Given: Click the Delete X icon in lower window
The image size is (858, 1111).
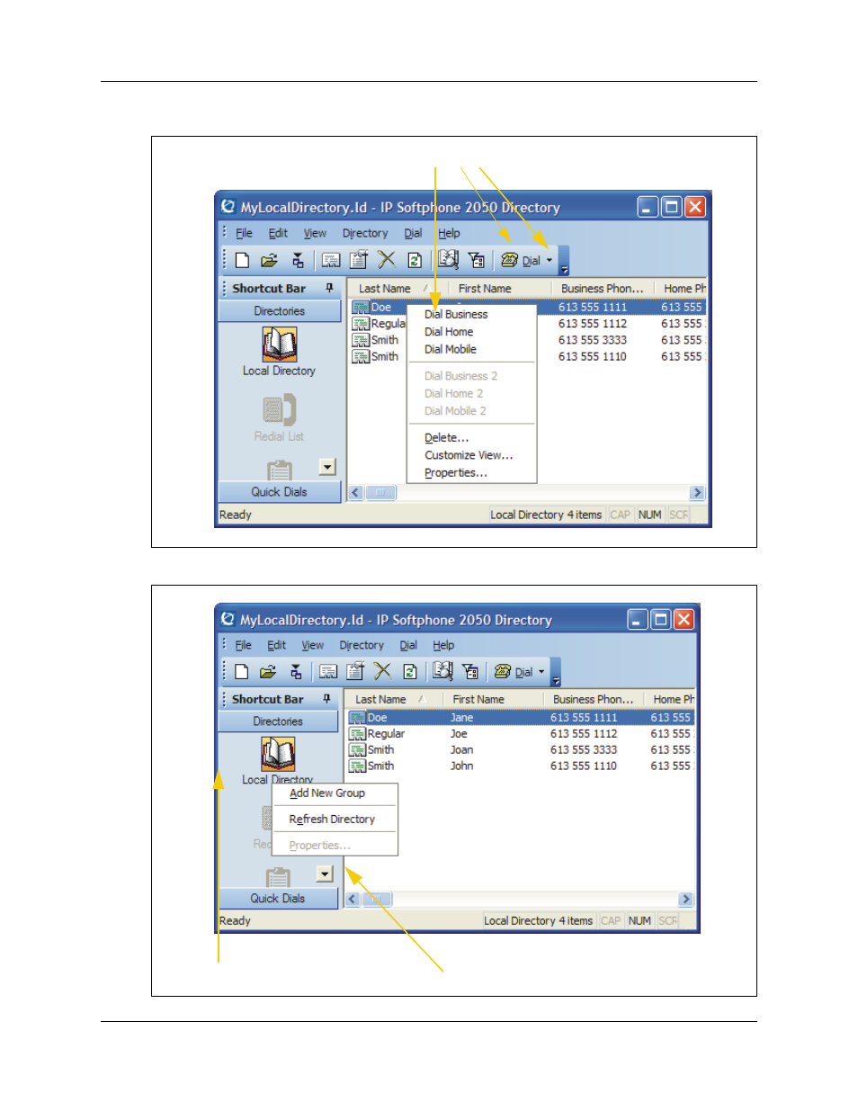Looking at the screenshot, I should coord(382,671).
